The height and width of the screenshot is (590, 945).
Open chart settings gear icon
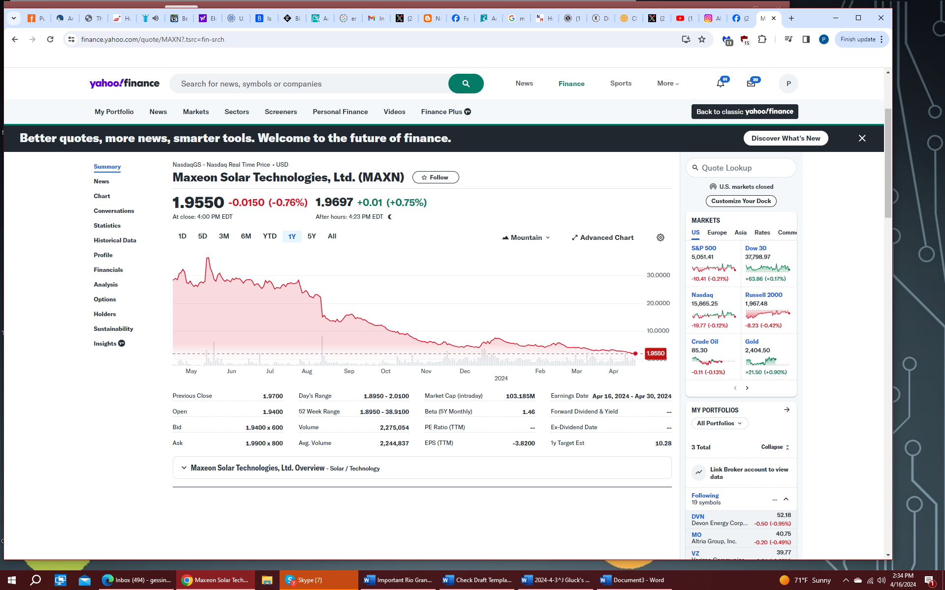coord(661,237)
